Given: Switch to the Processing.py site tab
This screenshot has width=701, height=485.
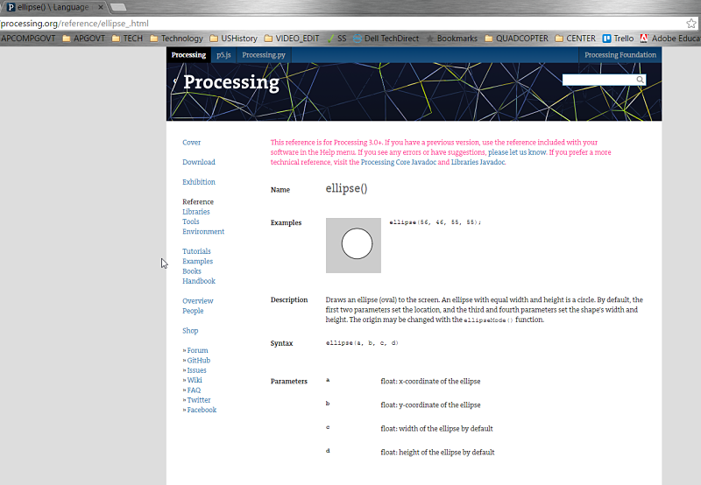Looking at the screenshot, I should point(264,55).
